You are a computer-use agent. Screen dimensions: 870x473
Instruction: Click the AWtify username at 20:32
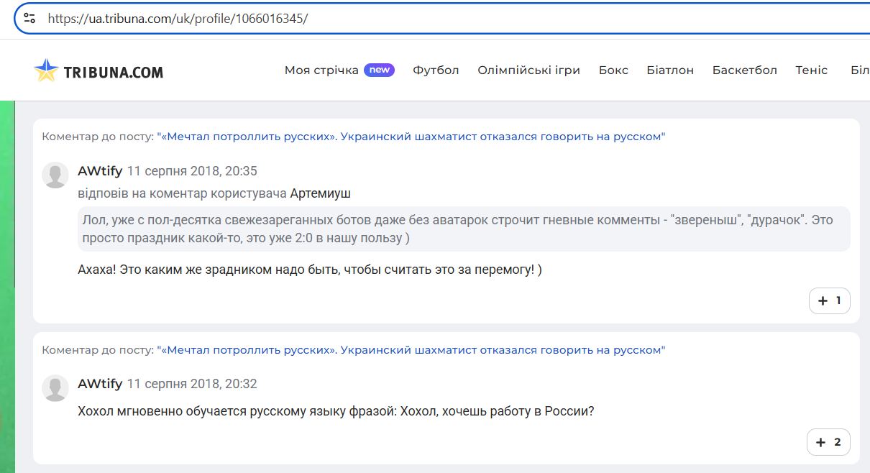100,384
